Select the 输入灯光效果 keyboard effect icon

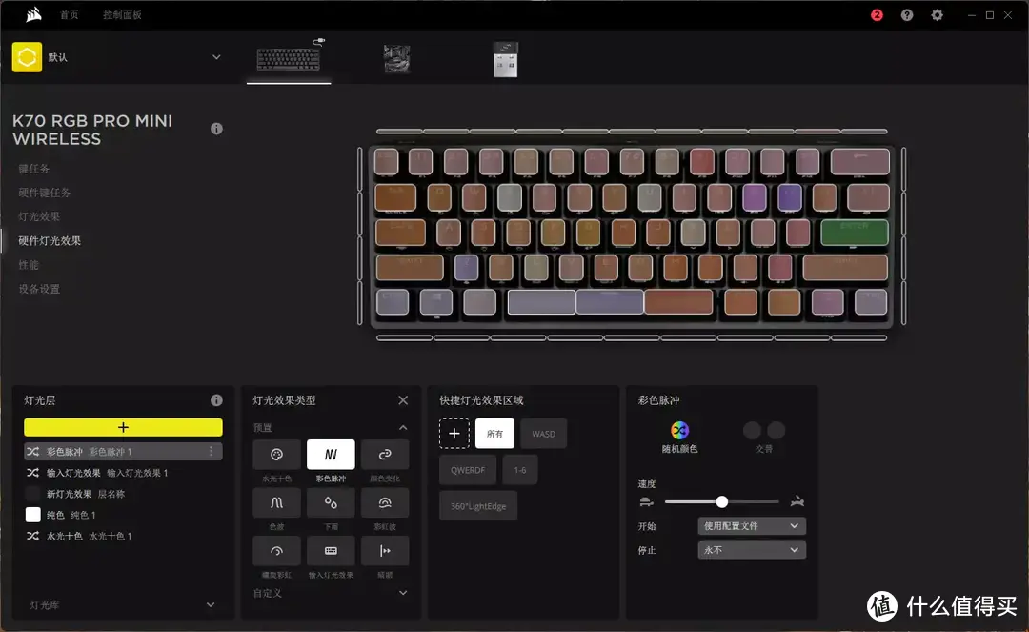point(331,551)
